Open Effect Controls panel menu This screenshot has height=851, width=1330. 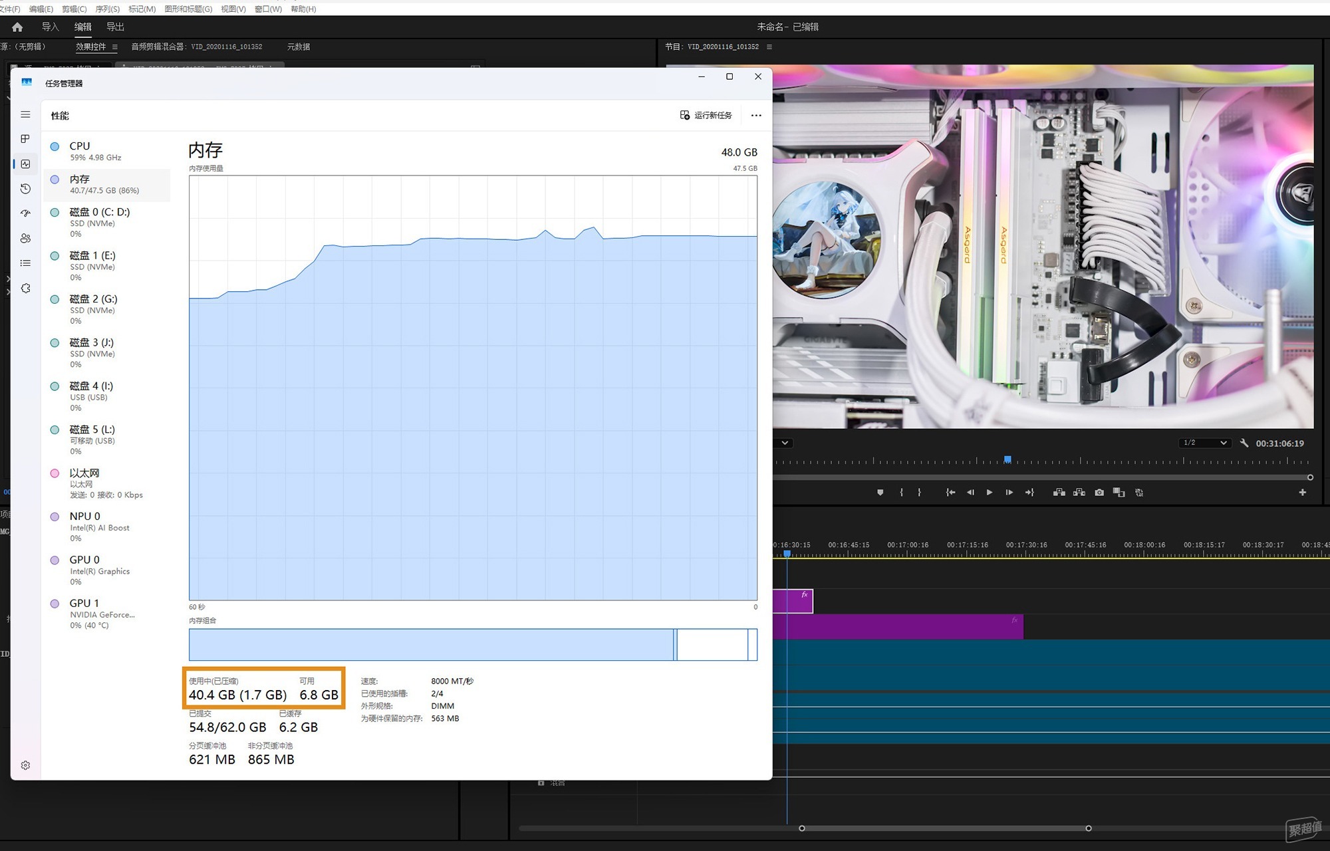click(114, 47)
